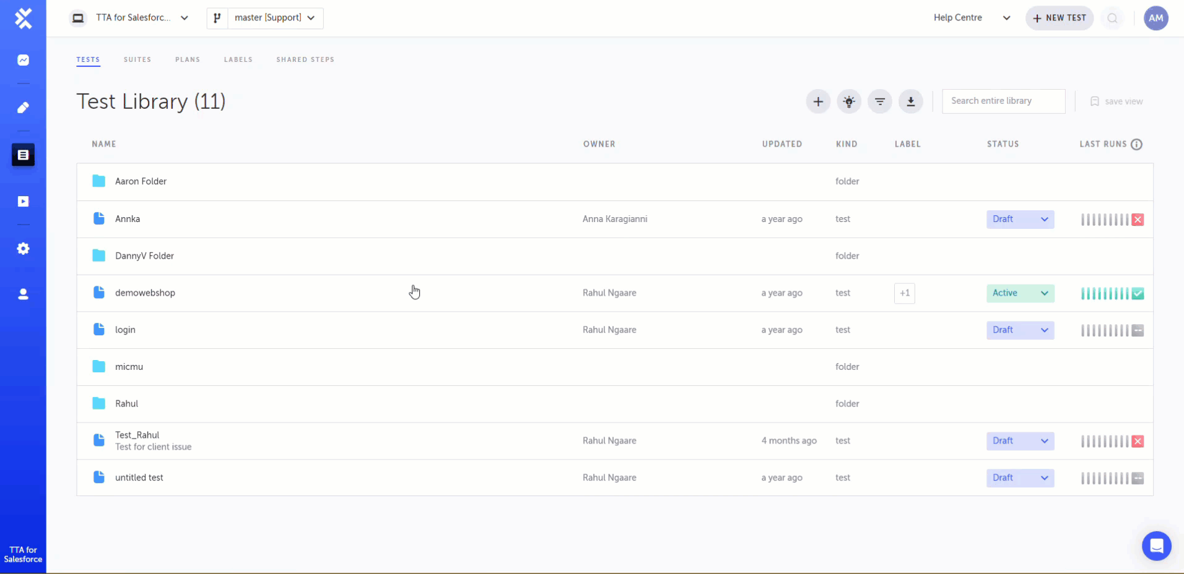Click the round plus add icon
1184x574 pixels.
click(818, 101)
